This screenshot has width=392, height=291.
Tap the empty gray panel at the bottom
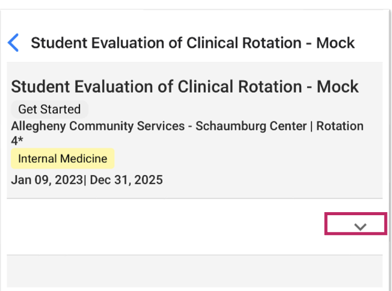tap(194, 272)
